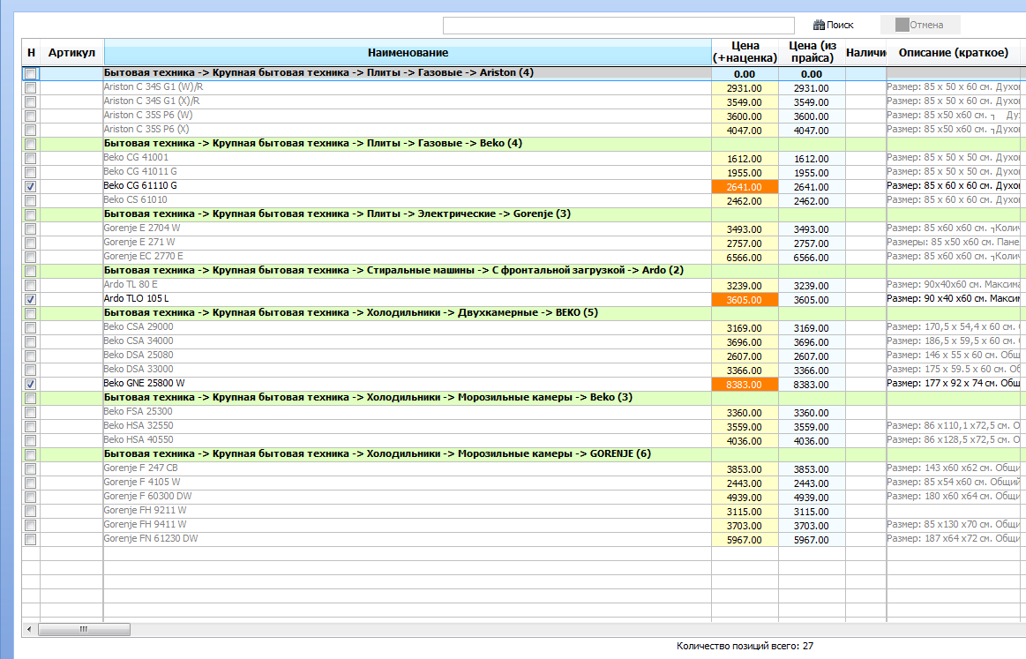The width and height of the screenshot is (1026, 659).
Task: Click the description cell of Beko GNE 25800 W
Action: click(954, 384)
